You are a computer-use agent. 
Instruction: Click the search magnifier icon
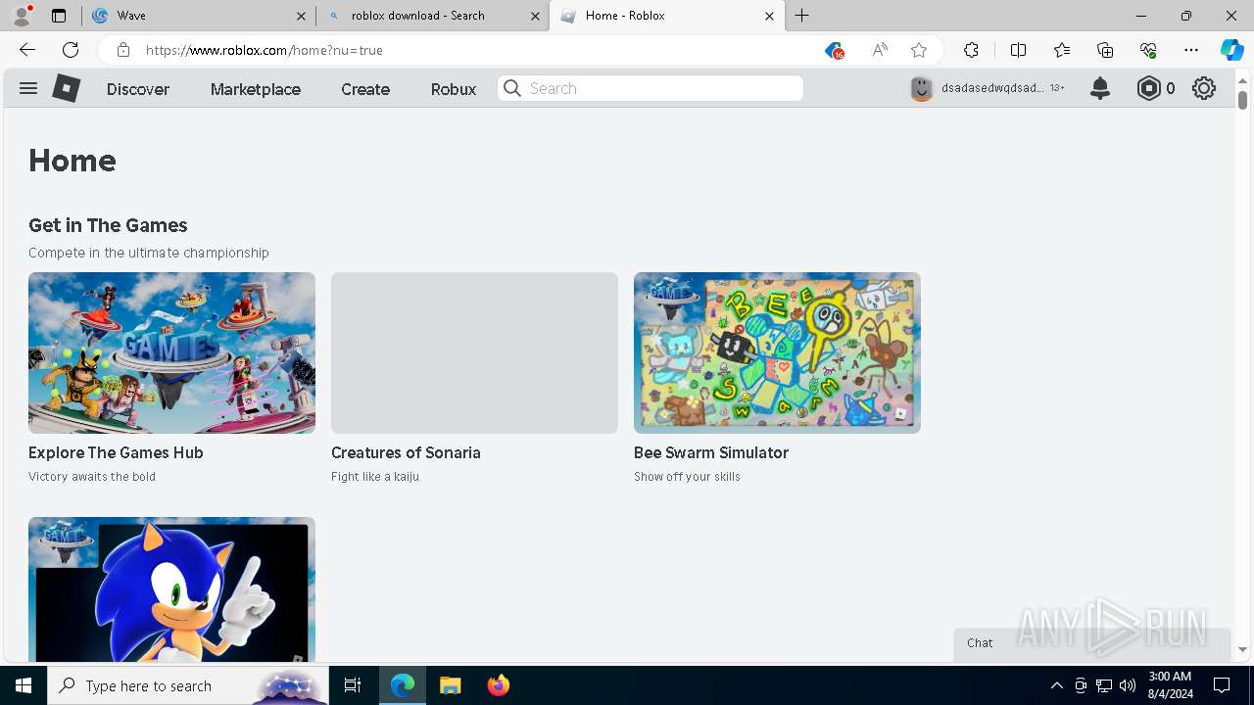[511, 88]
